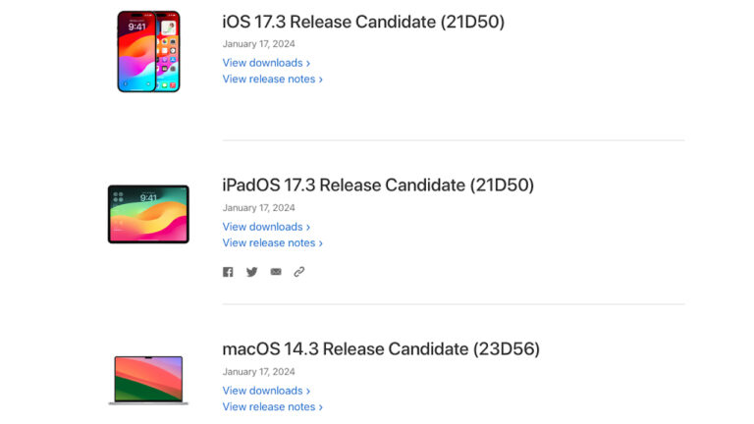Copy link using the chain icon
This screenshot has height=424, width=754.
pos(299,272)
